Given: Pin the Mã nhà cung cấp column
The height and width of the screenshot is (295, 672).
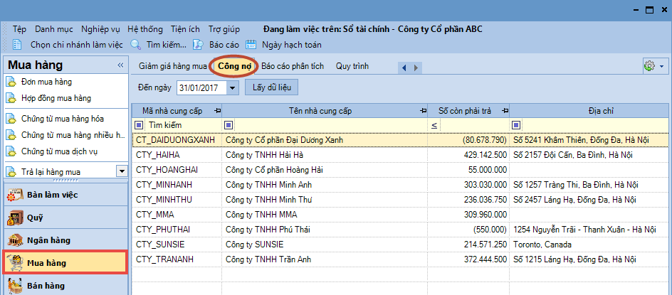Looking at the screenshot, I should pos(217,112).
